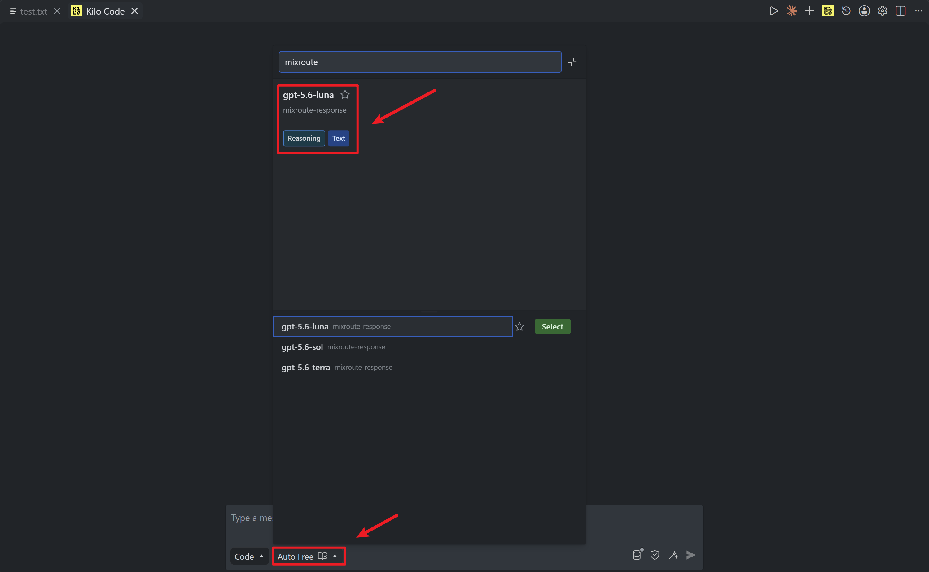
Task: Open Kilo Code yellow icon in top toolbar
Action: tap(828, 11)
